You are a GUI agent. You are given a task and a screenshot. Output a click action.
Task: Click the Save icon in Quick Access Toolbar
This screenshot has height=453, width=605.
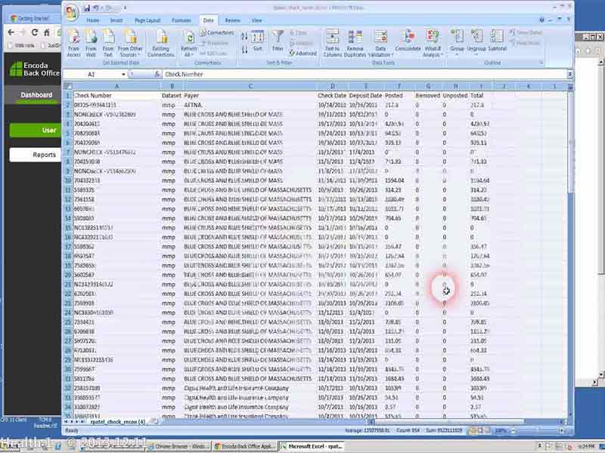click(x=87, y=8)
